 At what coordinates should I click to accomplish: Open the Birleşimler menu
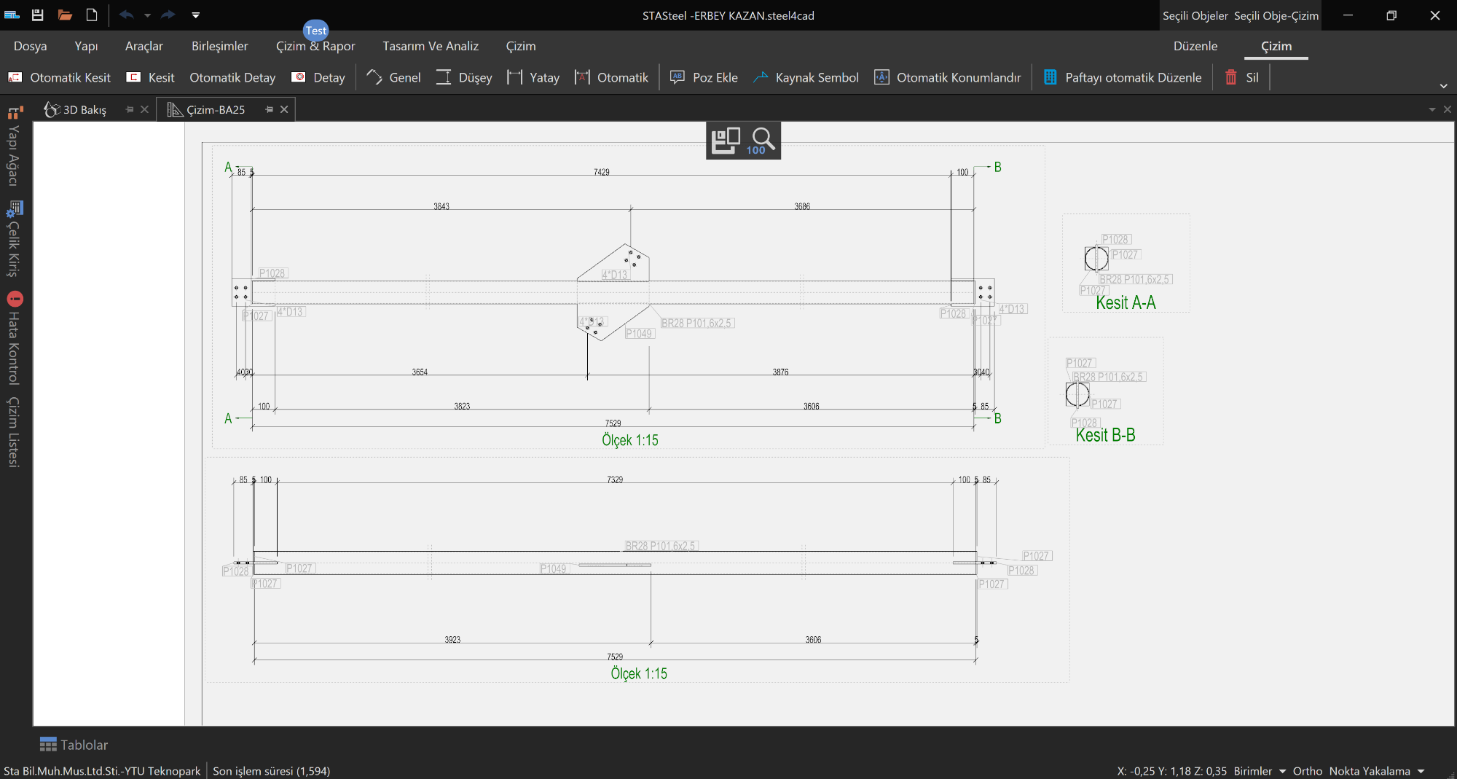point(219,46)
